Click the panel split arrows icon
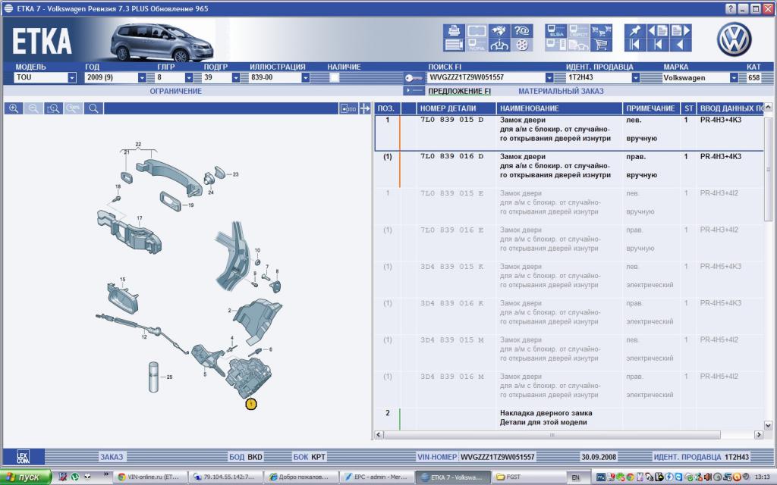The width and height of the screenshot is (777, 485). [365, 108]
